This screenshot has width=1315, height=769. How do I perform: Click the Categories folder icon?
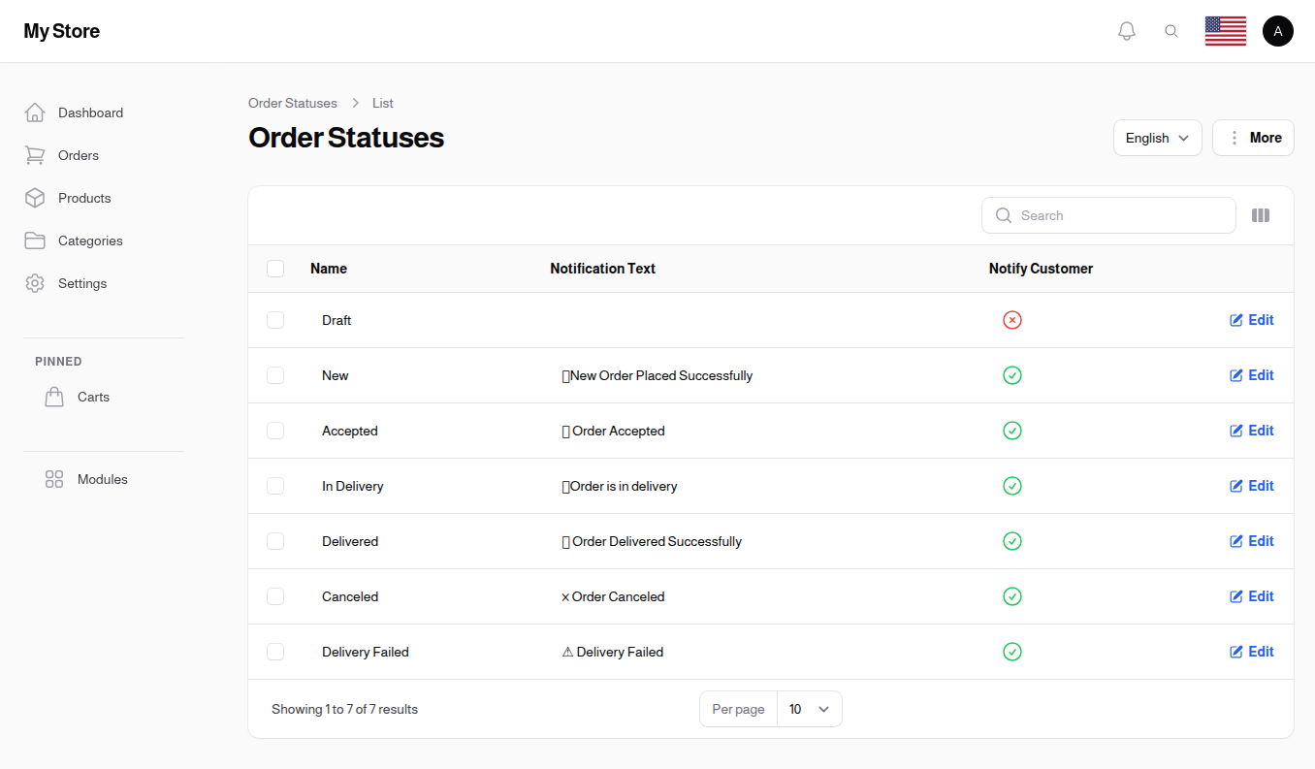[35, 240]
